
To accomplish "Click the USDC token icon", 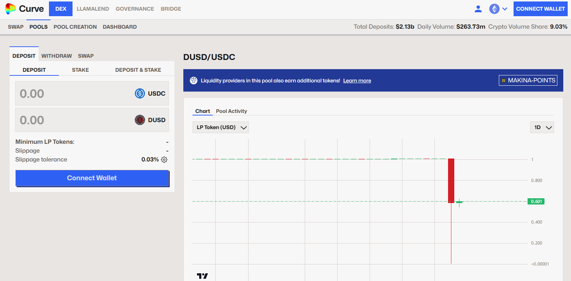I will coord(140,93).
